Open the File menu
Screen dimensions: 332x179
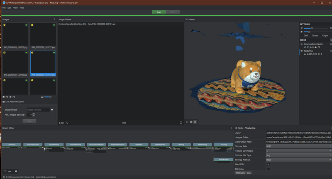coord(4,7)
